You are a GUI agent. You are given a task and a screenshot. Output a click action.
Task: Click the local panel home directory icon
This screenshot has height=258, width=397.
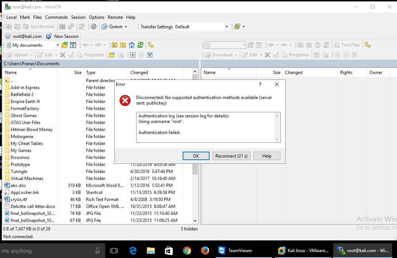pyautogui.click(x=132, y=45)
